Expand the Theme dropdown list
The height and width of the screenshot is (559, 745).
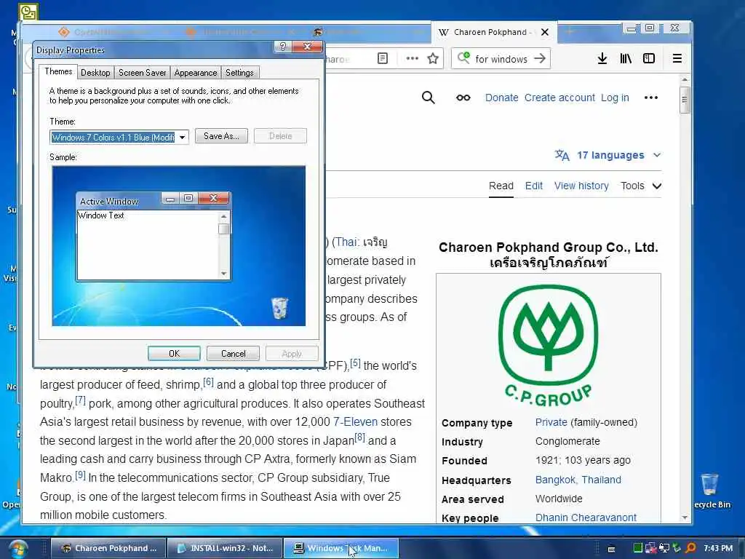pos(183,138)
